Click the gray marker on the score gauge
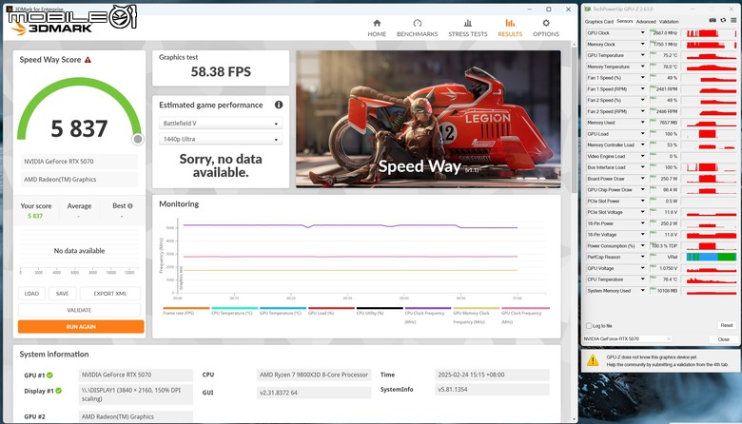The width and height of the screenshot is (742, 424). tap(138, 139)
